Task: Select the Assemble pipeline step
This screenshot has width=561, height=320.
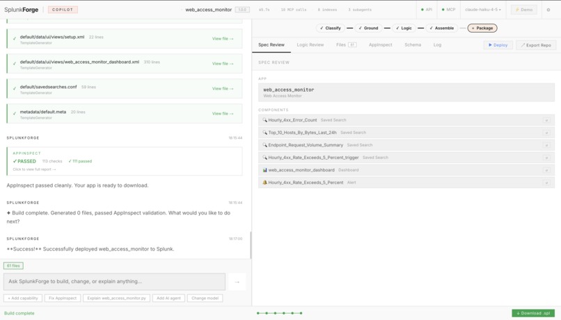Action: [x=441, y=28]
